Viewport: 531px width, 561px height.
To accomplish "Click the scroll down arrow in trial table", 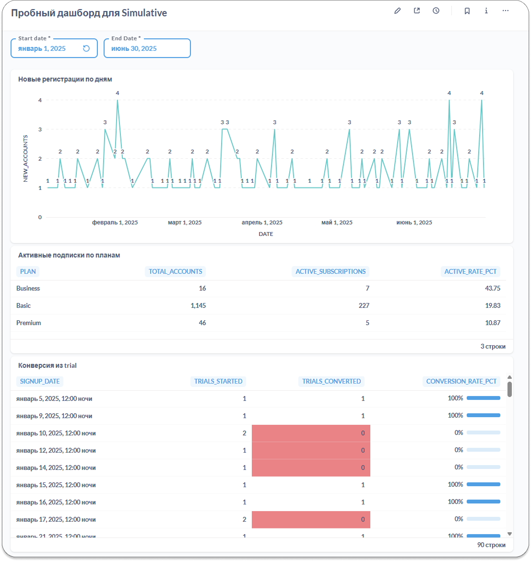I will tap(509, 534).
